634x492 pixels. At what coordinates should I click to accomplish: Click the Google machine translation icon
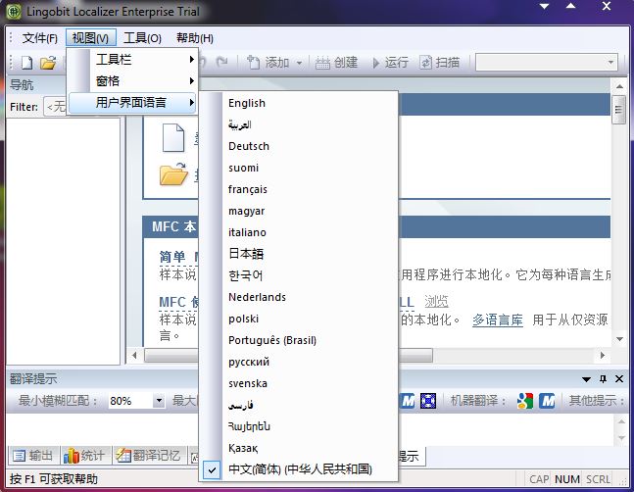click(x=525, y=401)
